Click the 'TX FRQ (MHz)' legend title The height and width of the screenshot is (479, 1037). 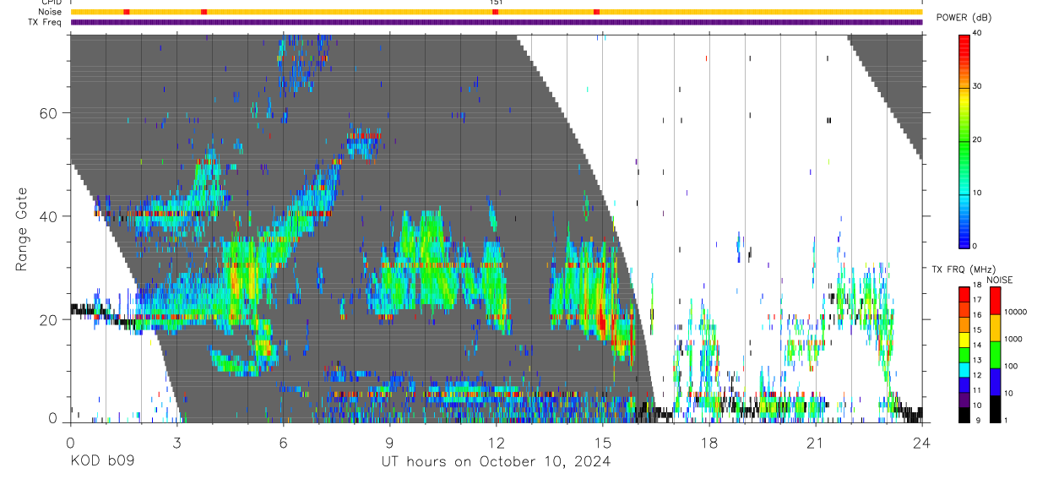point(964,269)
